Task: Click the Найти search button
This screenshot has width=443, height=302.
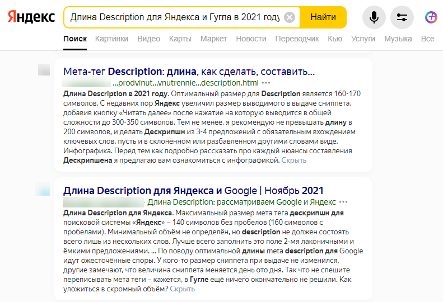Action: [x=323, y=17]
